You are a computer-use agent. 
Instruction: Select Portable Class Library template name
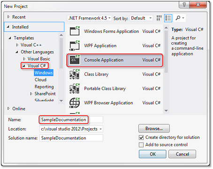click(x=105, y=89)
